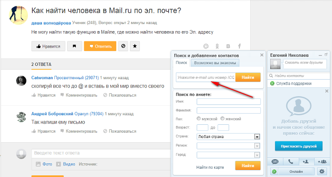Select the 2 ОТВЕТА tab
Viewport: 332px width, 177px height.
tap(41, 64)
